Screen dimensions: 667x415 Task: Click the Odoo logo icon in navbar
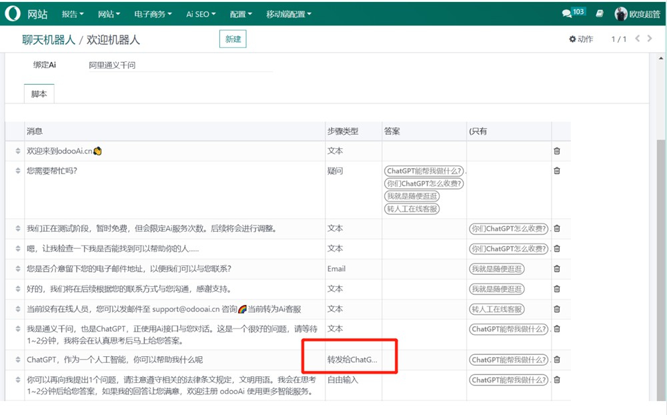pos(12,13)
